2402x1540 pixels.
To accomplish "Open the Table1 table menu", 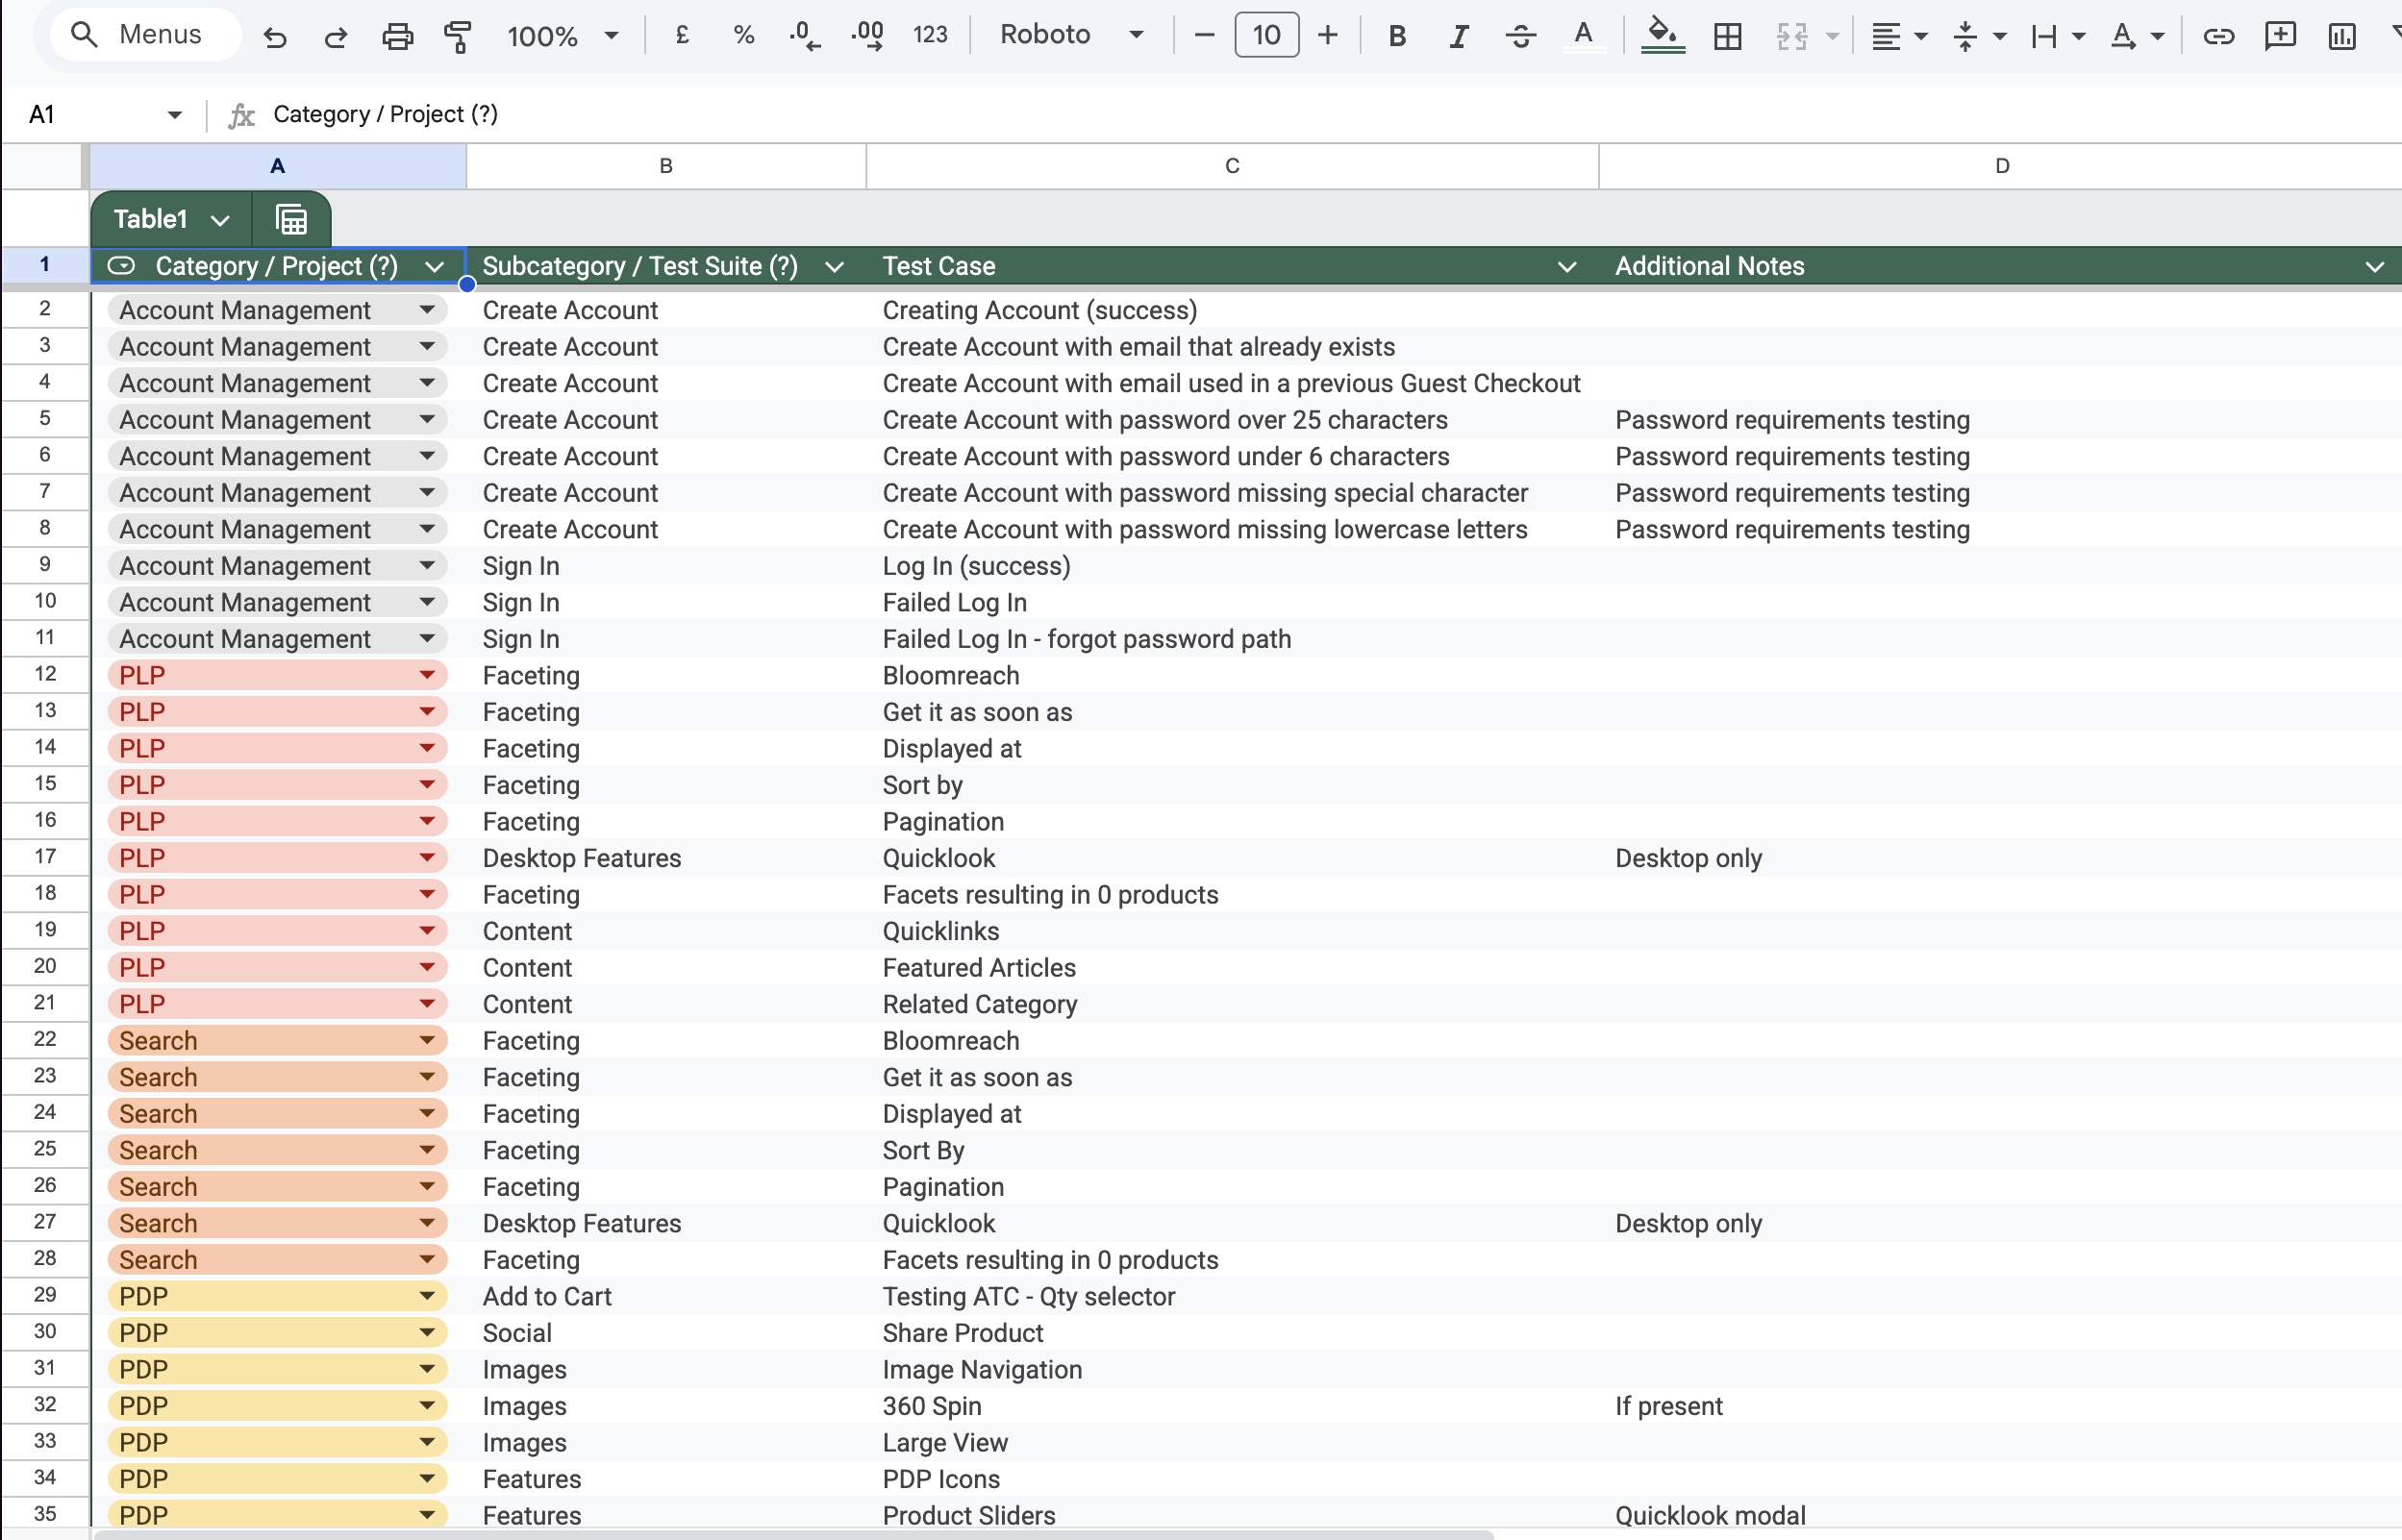I will click(171, 219).
